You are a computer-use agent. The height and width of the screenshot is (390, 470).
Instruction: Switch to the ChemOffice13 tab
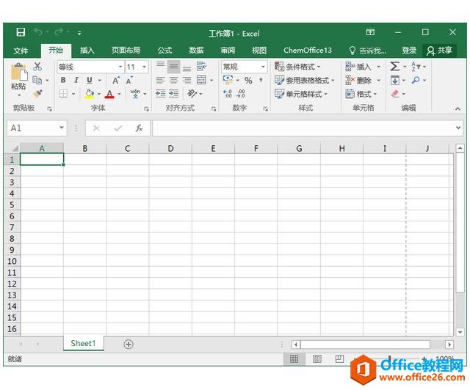(308, 51)
